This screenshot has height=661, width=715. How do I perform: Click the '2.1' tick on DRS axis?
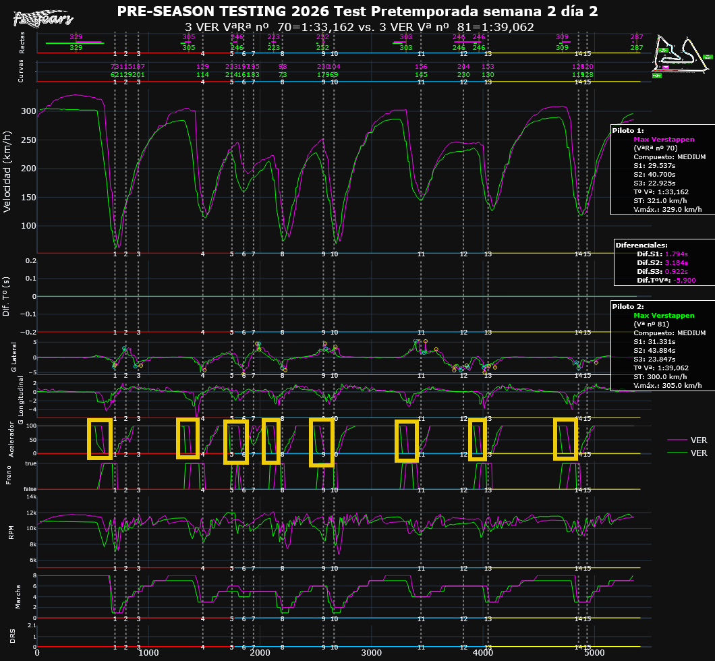(x=32, y=625)
